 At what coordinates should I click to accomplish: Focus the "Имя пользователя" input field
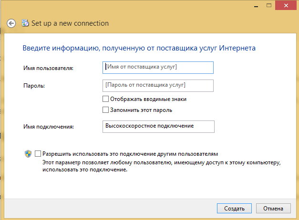click(x=158, y=68)
